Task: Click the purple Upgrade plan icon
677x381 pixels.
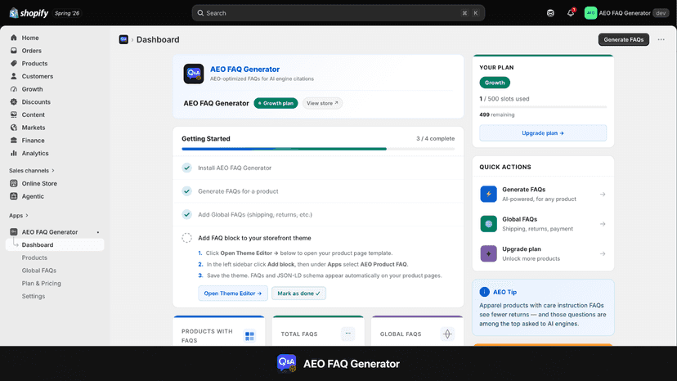Action: 488,253
